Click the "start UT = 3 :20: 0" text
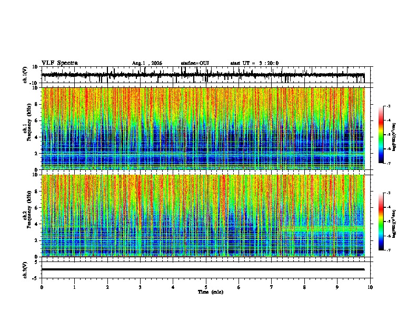The width and height of the screenshot is (417, 322). point(254,63)
